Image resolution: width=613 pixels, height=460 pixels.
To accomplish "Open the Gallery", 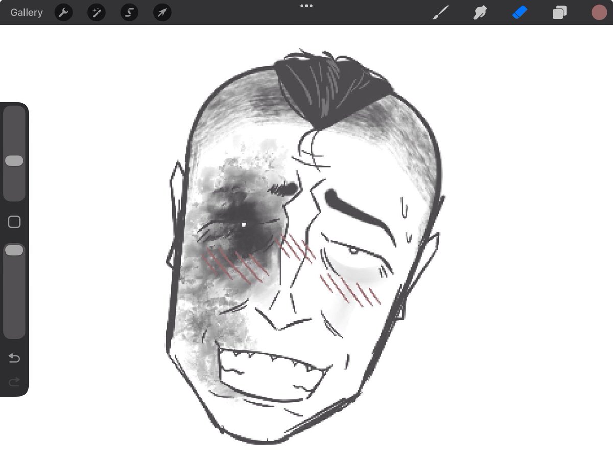I will 27,13.
